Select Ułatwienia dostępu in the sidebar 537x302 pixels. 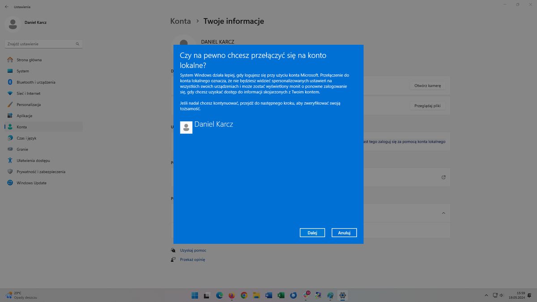point(35,160)
